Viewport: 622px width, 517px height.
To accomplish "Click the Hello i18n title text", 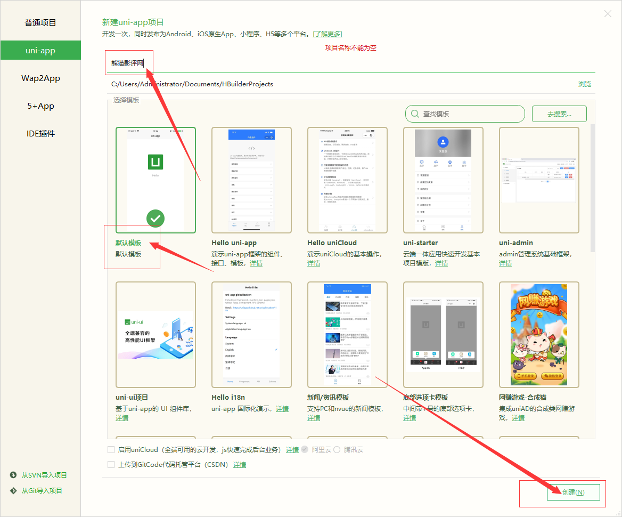I will point(228,397).
